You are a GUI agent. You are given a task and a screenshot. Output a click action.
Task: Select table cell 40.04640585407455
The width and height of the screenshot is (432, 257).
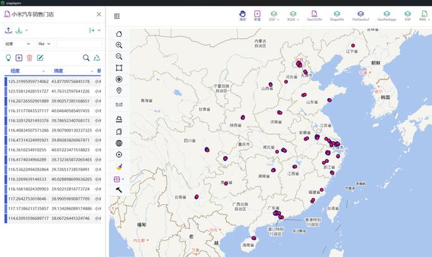71,111
